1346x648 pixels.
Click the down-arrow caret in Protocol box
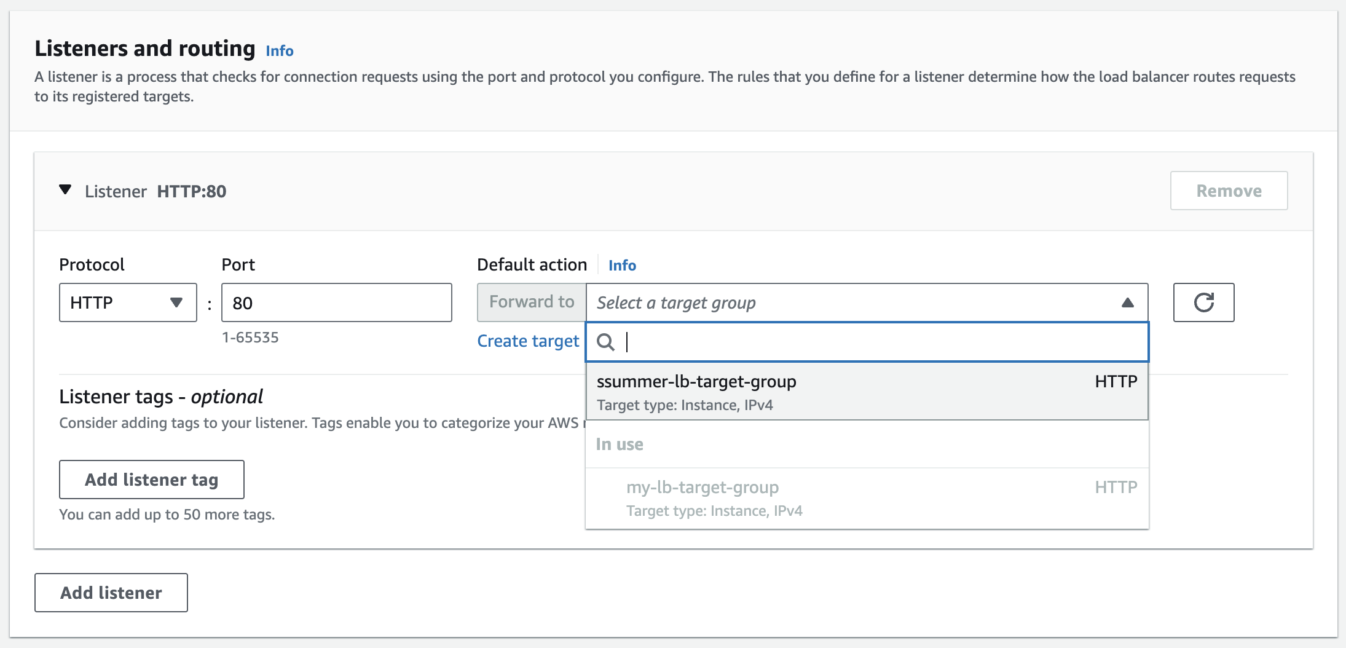176,302
